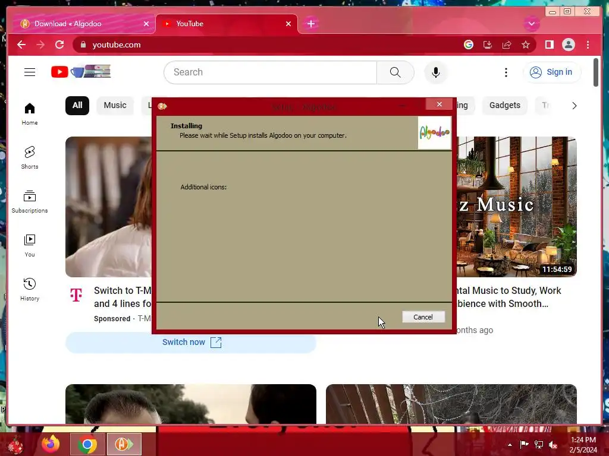The image size is (609, 456).
Task: Select the YouTube browser tab
Action: (227, 24)
